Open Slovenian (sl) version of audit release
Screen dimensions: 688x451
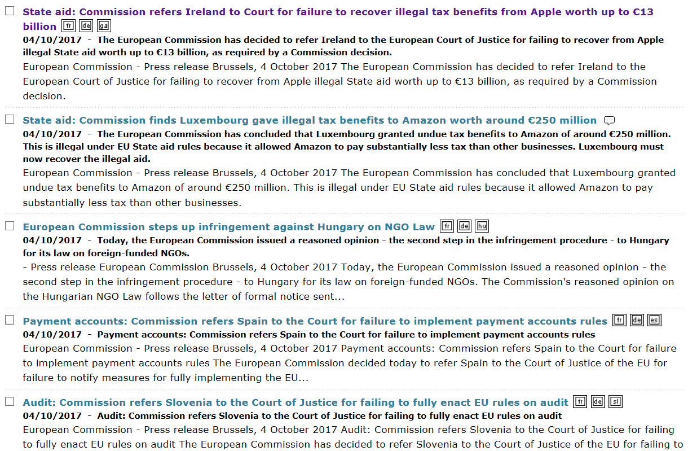tap(615, 402)
